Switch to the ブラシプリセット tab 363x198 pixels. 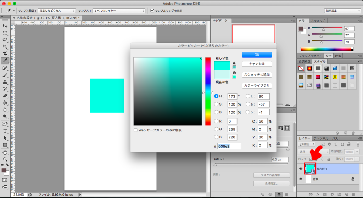pyautogui.click(x=310, y=56)
